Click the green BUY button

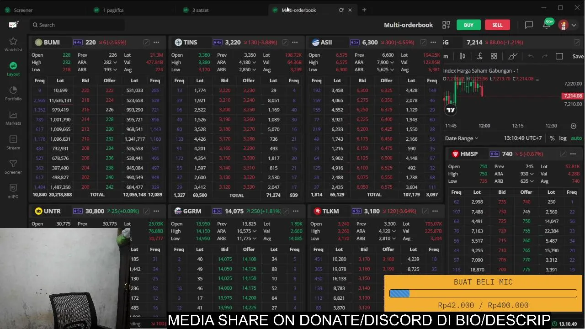(468, 25)
